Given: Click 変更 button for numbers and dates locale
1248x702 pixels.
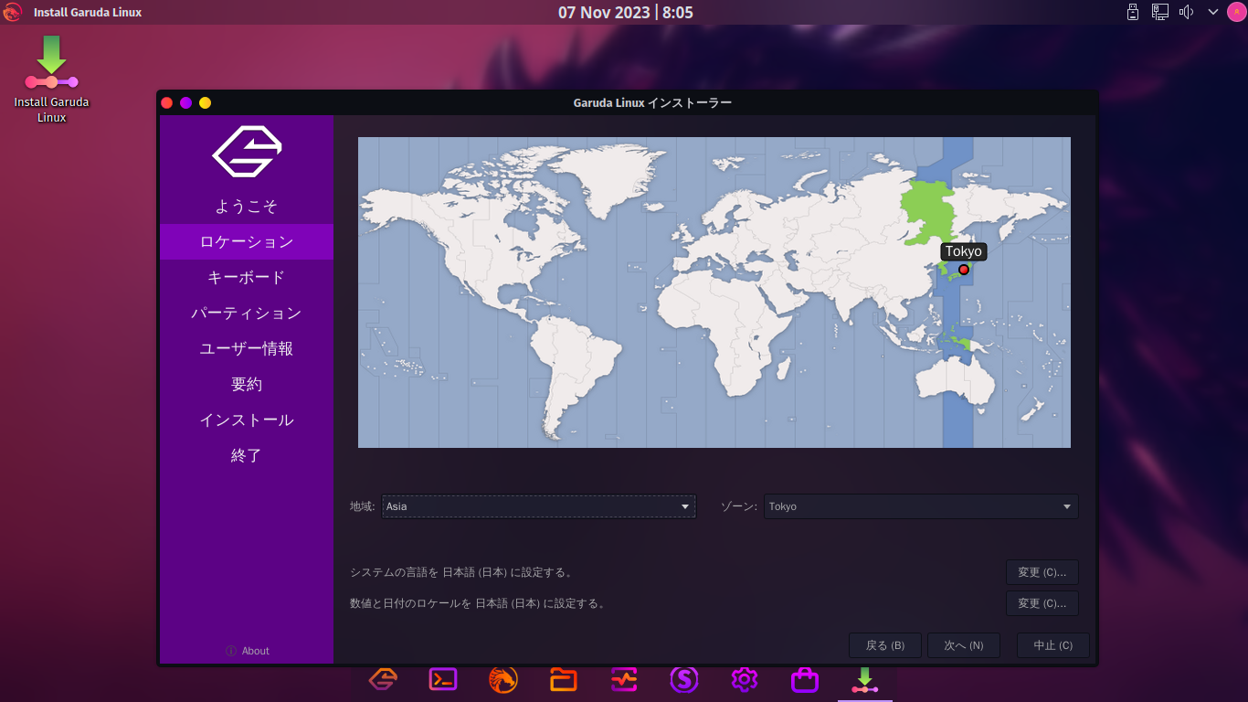Looking at the screenshot, I should (x=1042, y=603).
